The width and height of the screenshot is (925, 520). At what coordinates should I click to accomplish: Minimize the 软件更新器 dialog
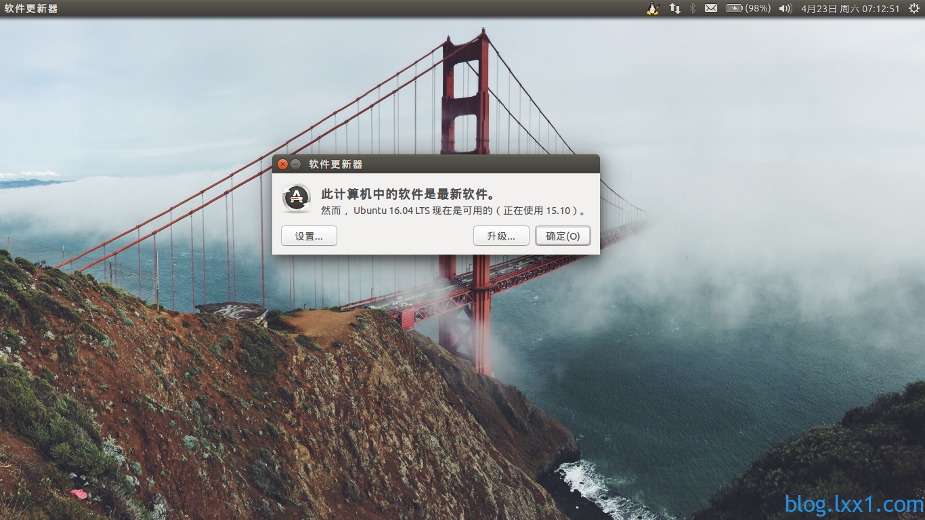pyautogui.click(x=295, y=164)
